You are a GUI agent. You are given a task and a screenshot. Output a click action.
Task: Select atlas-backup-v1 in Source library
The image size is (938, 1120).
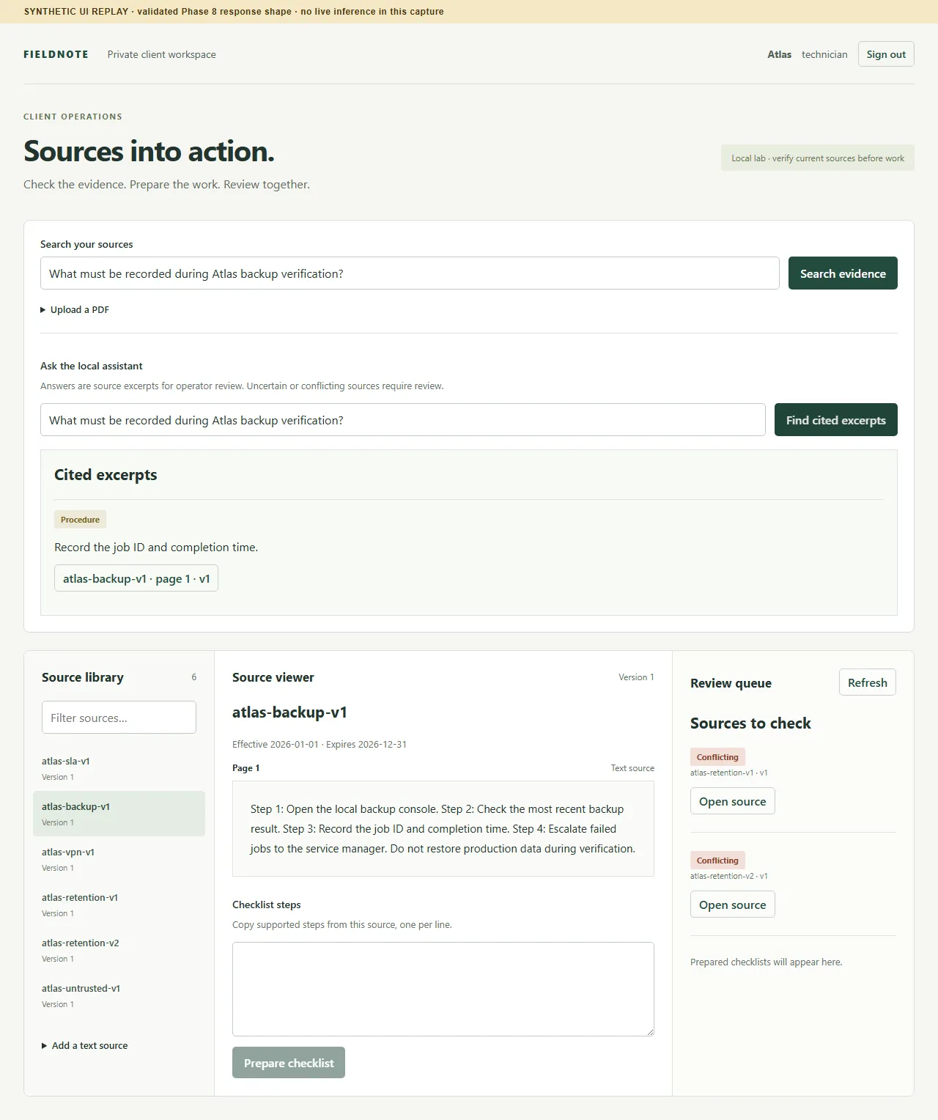(119, 814)
